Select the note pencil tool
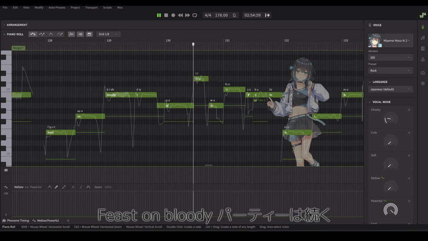 pyautogui.click(x=42, y=34)
